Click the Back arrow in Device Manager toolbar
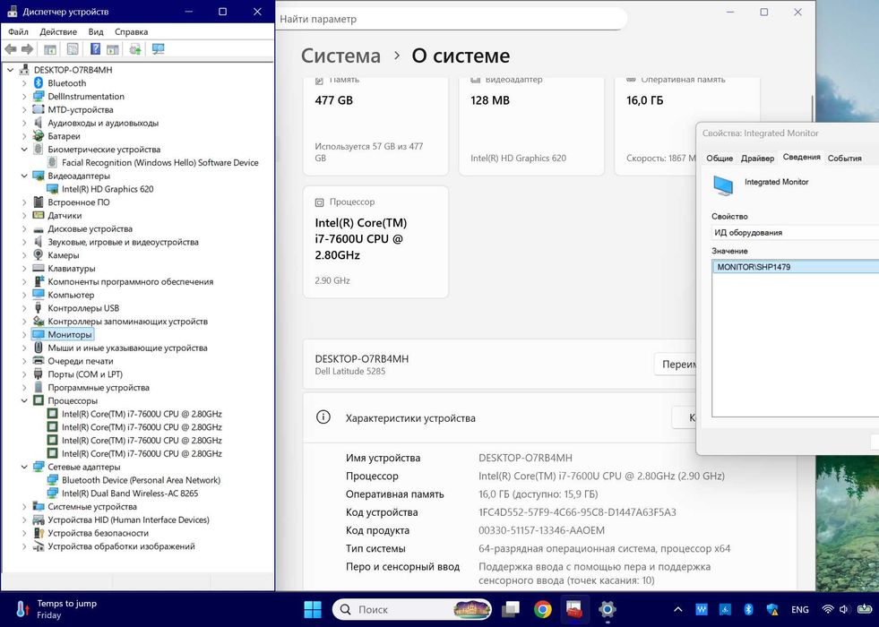879x627 pixels. pos(11,49)
